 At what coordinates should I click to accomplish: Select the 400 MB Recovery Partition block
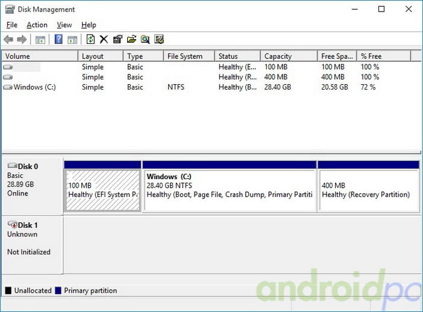[368, 191]
